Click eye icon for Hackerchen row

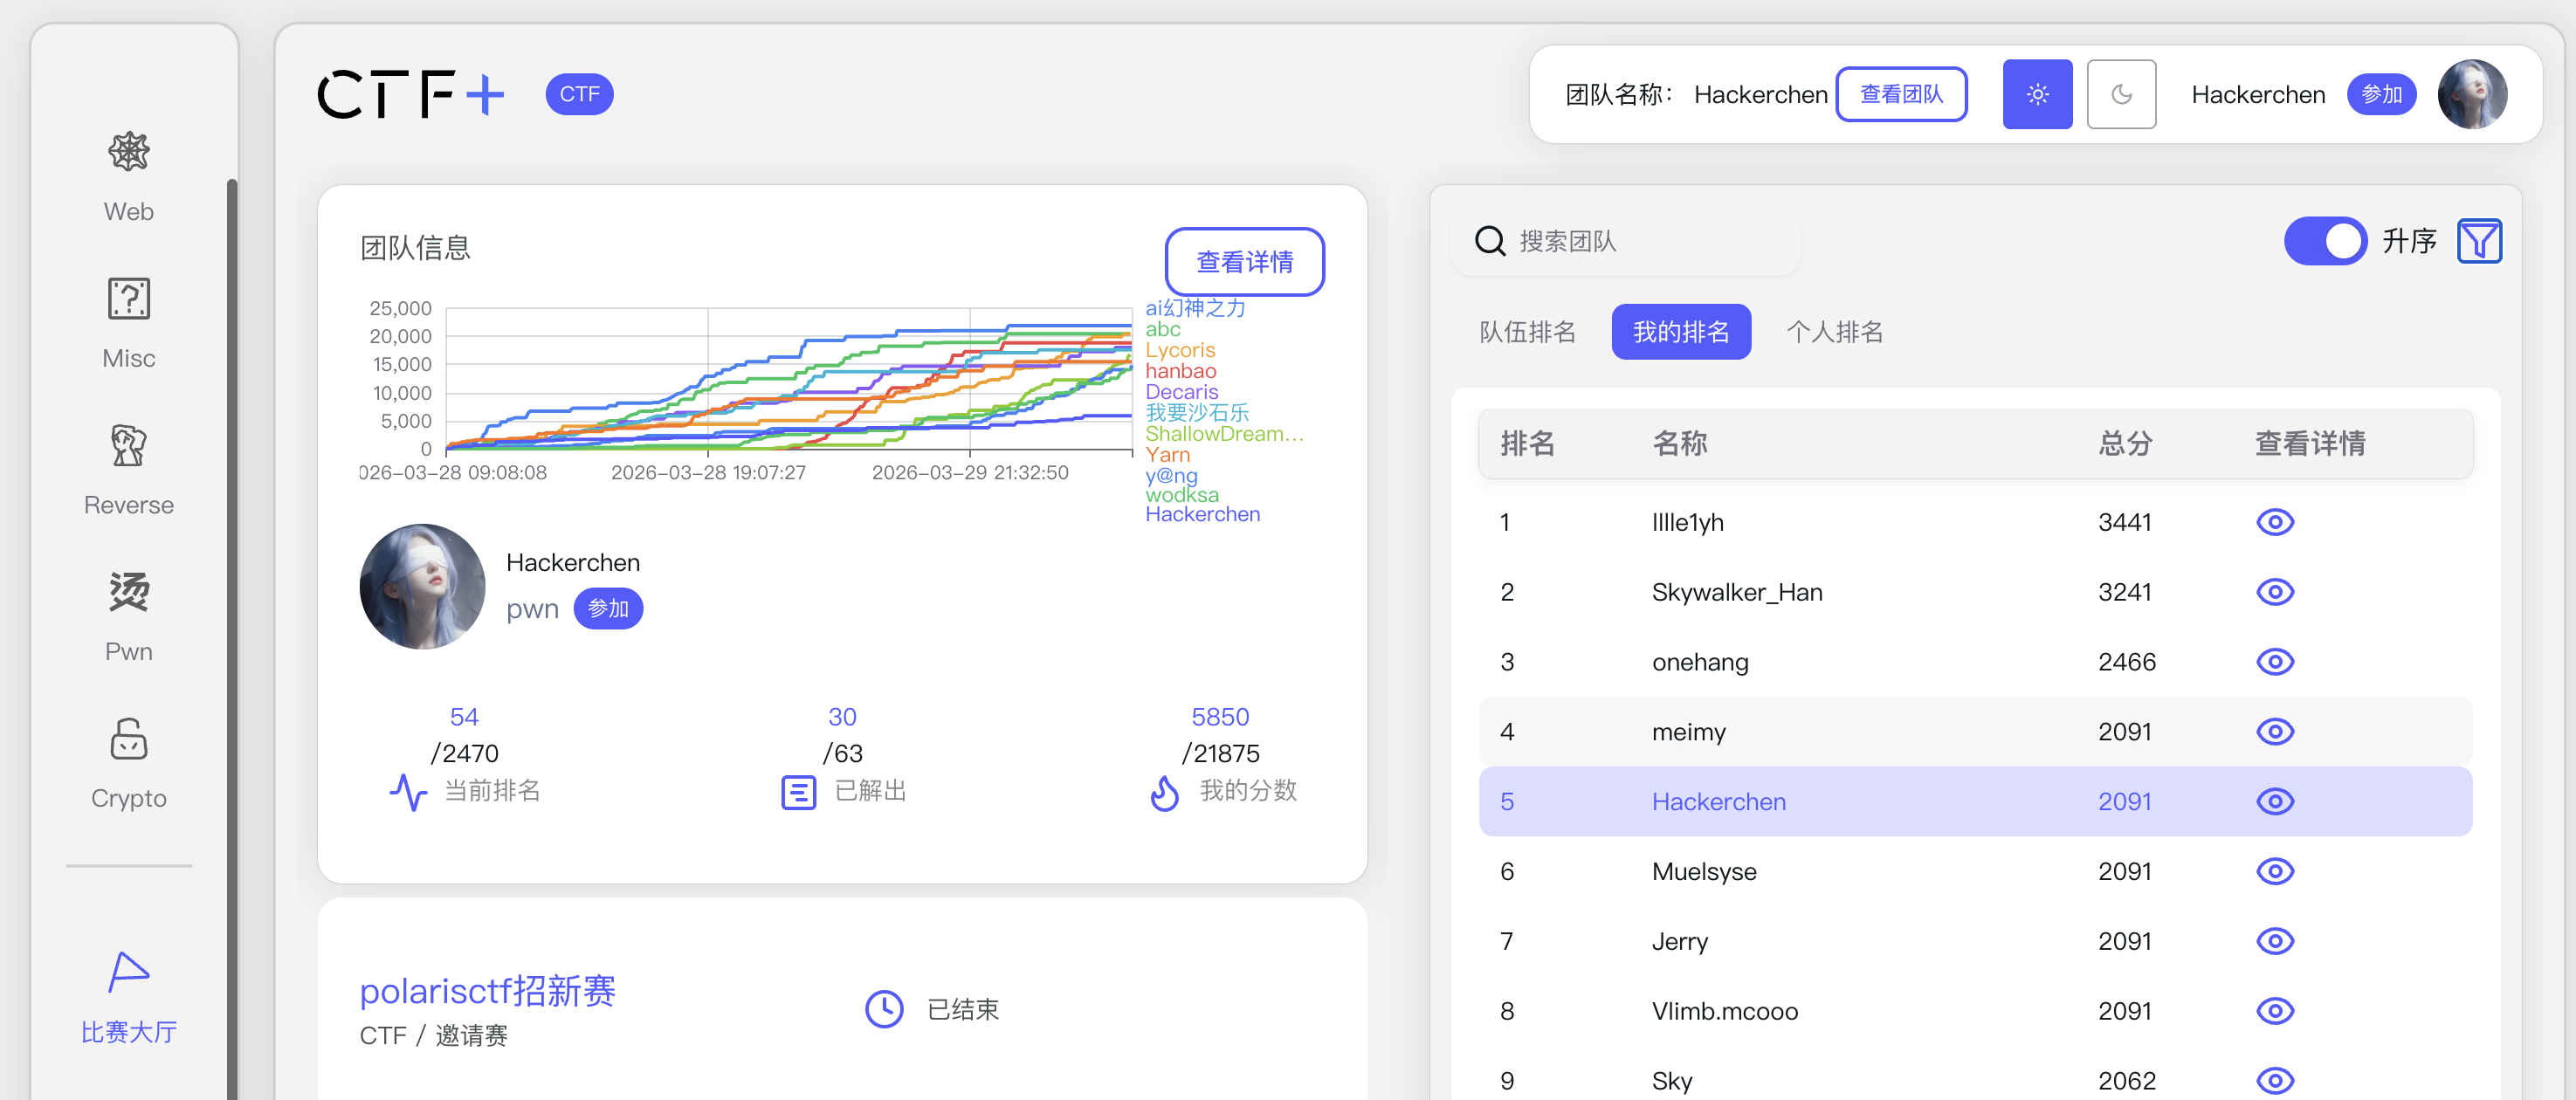(2274, 802)
